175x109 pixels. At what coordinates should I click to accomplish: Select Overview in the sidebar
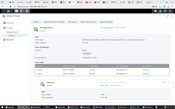[x=10, y=23]
